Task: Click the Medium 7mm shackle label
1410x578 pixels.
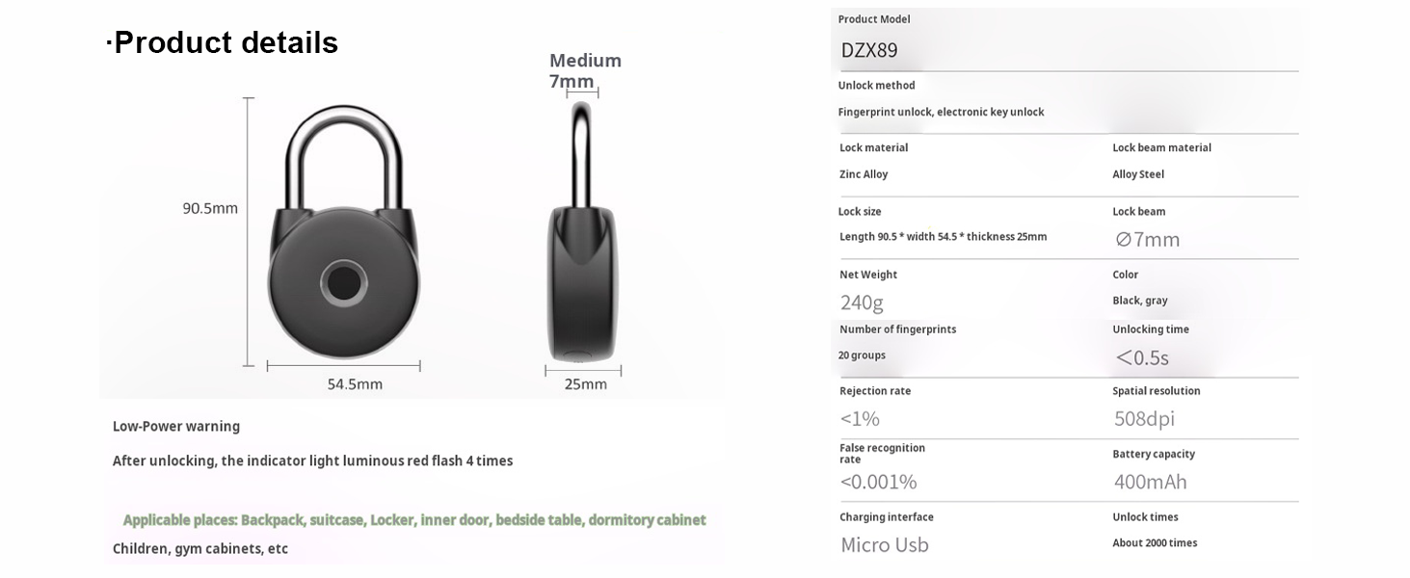Action: pos(584,70)
